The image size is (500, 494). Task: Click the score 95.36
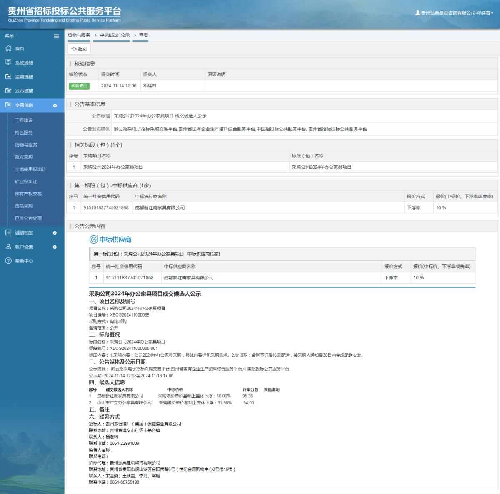247,396
